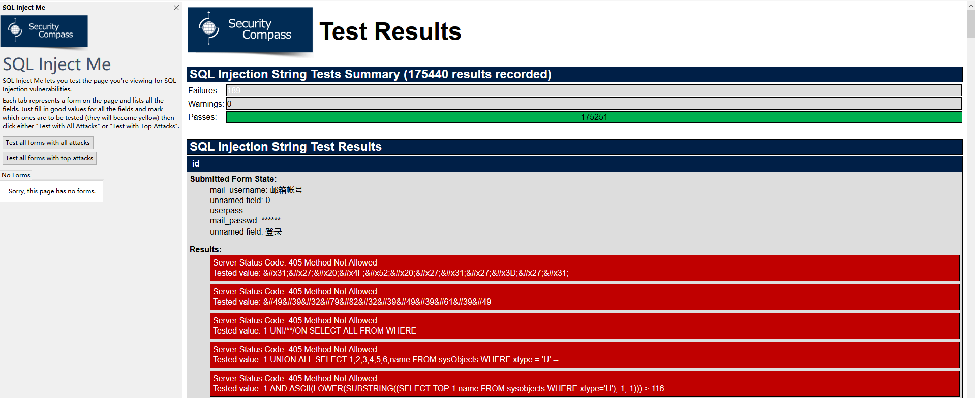The image size is (975, 398).
Task: Click the large Security Compass logo banner
Action: [250, 30]
